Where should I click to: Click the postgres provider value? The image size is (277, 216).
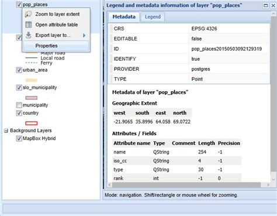[200, 69]
